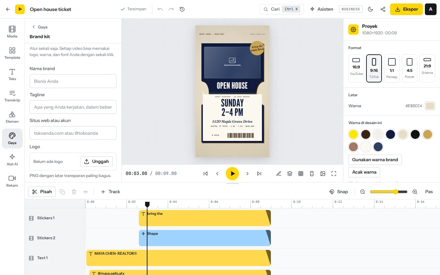The width and height of the screenshot is (440, 275).
Task: Play the video preview
Action: [x=232, y=174]
